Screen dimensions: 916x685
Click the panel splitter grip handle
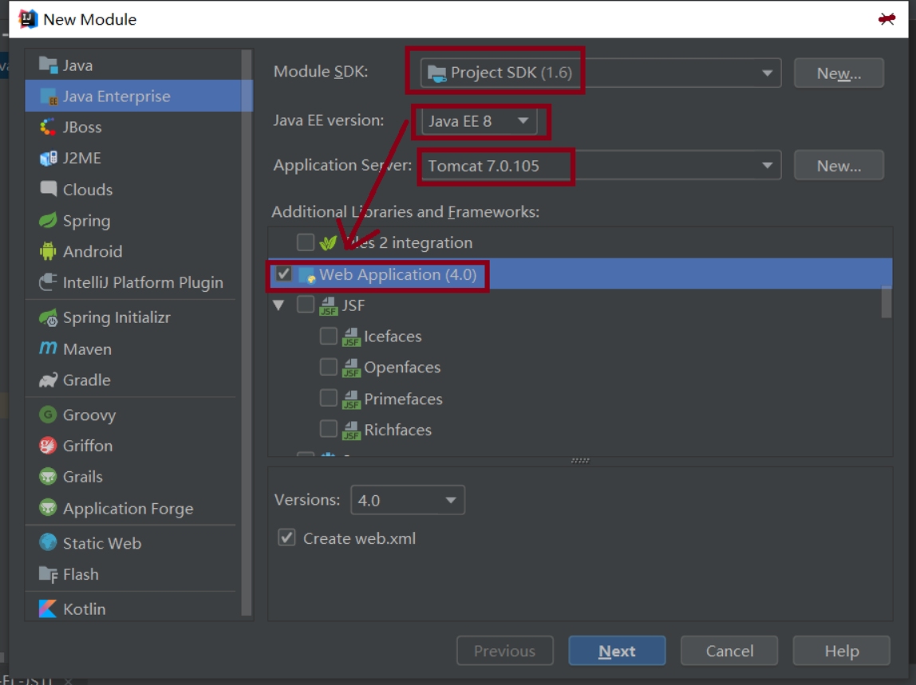coord(580,460)
